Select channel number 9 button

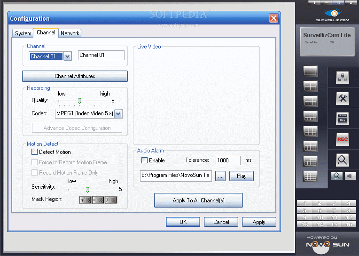coord(304,217)
